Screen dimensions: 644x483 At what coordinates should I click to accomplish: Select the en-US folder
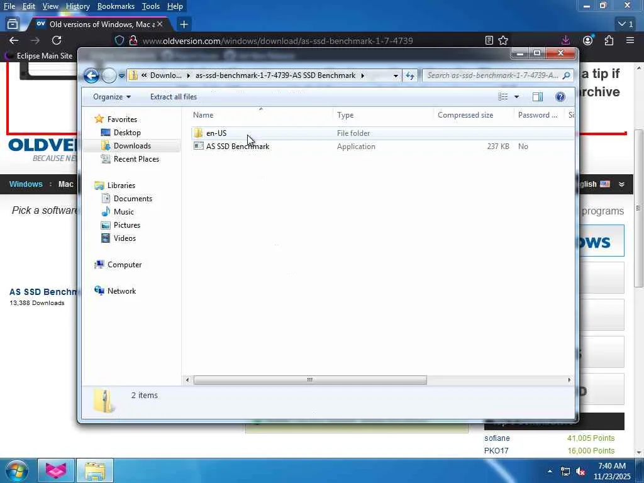coord(216,133)
